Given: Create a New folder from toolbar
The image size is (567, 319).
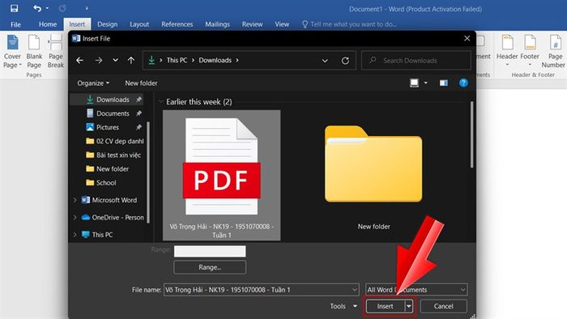Looking at the screenshot, I should click(x=141, y=83).
